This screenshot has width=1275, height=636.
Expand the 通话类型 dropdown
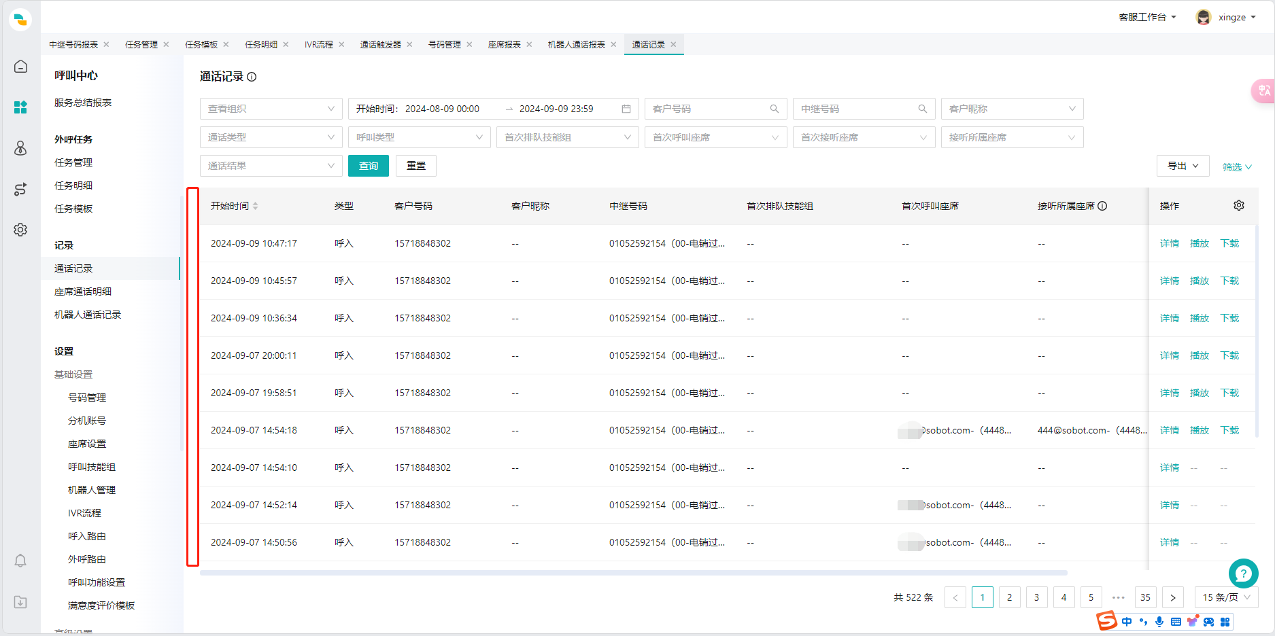click(x=271, y=137)
